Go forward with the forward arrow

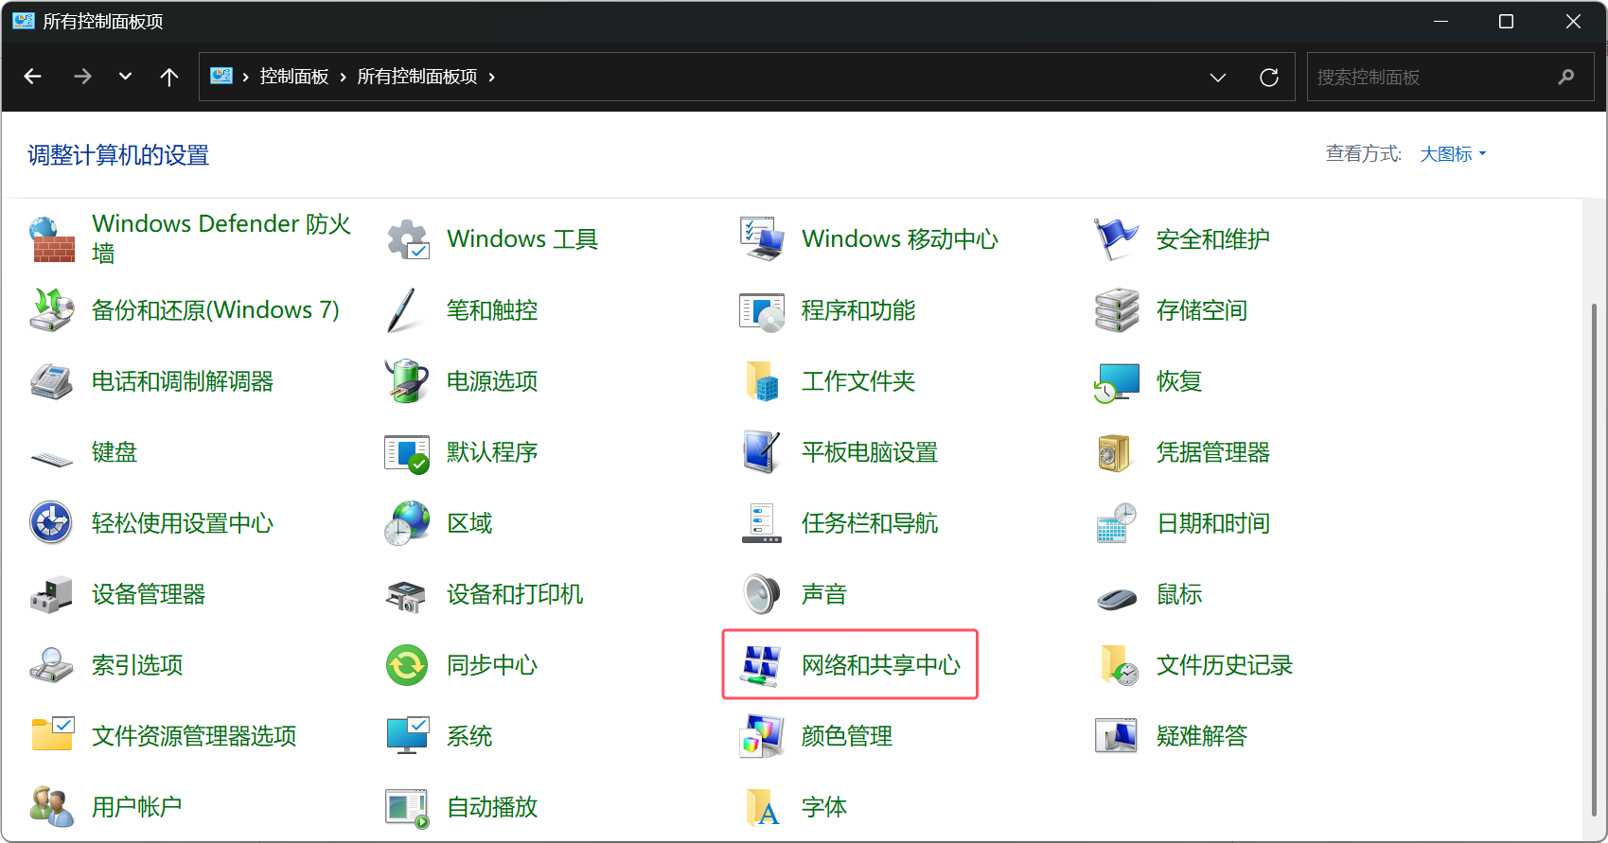coord(82,77)
